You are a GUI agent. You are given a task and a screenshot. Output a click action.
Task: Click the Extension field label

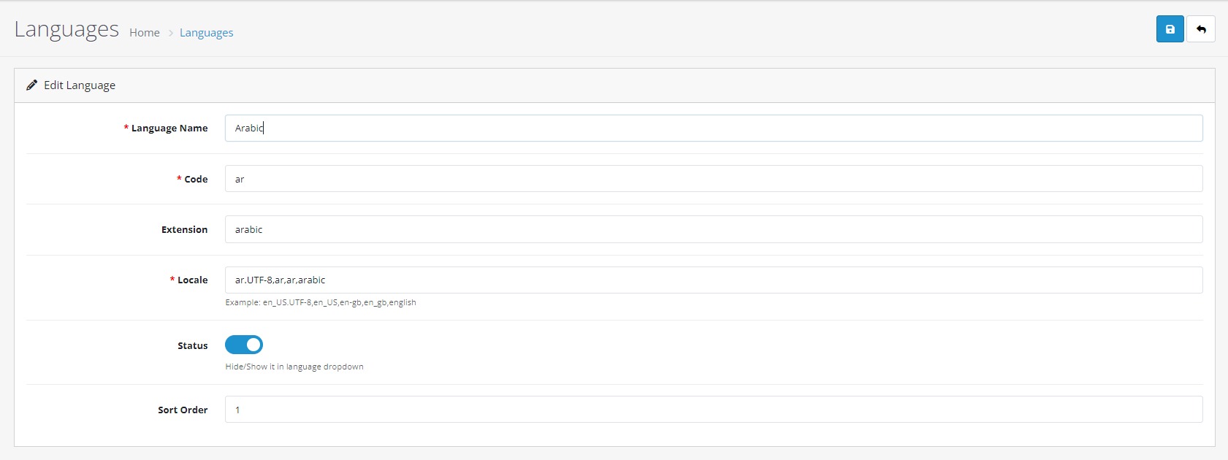coord(184,230)
